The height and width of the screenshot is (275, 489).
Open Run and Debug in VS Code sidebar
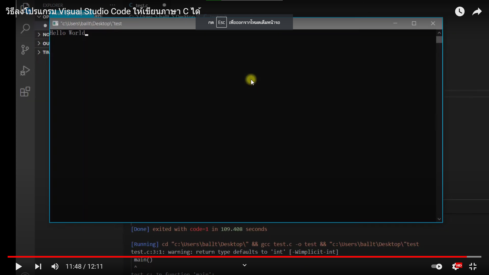tap(25, 71)
